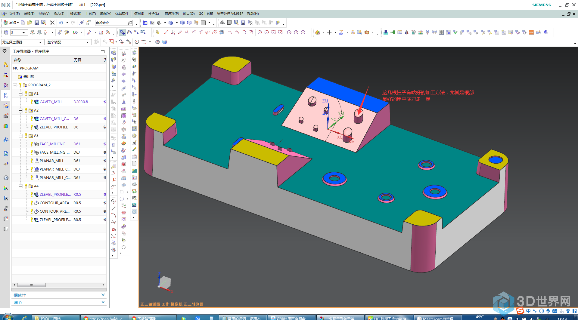Viewport: 578px width, 320px height.
Task: Click the Undo arrow icon
Action: click(x=61, y=23)
